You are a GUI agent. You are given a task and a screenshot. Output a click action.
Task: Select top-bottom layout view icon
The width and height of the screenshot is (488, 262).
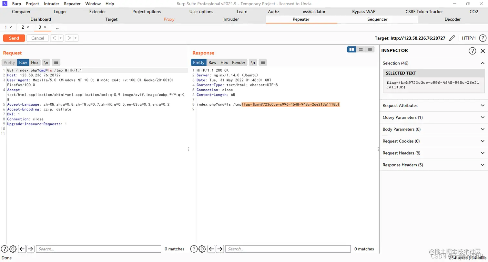pos(361,49)
